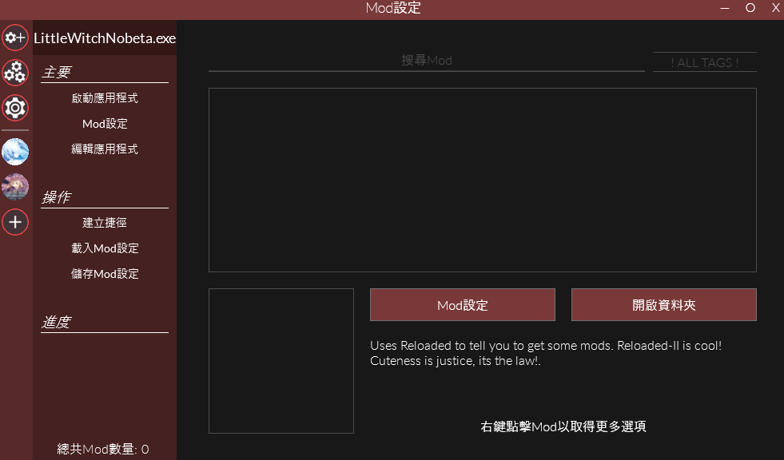The width and height of the screenshot is (784, 460).
Task: Select the blue-haired character application icon
Action: point(15,152)
